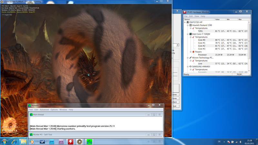
Task: Open Windows Media Player taskbar icon
Action: coord(32,142)
